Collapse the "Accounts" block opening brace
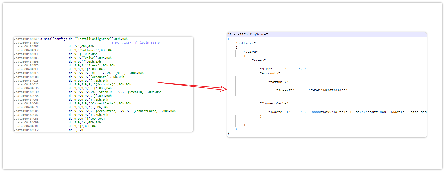 click(261, 78)
